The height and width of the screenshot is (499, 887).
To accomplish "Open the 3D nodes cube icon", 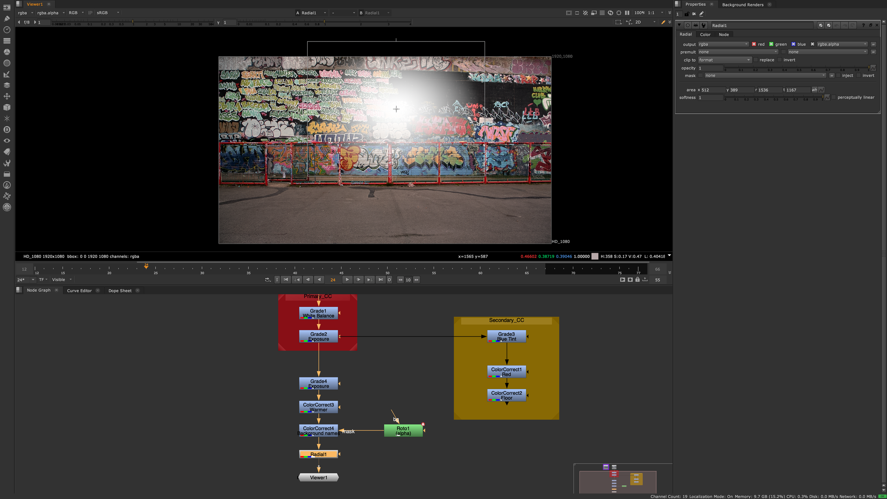I will click(x=7, y=107).
